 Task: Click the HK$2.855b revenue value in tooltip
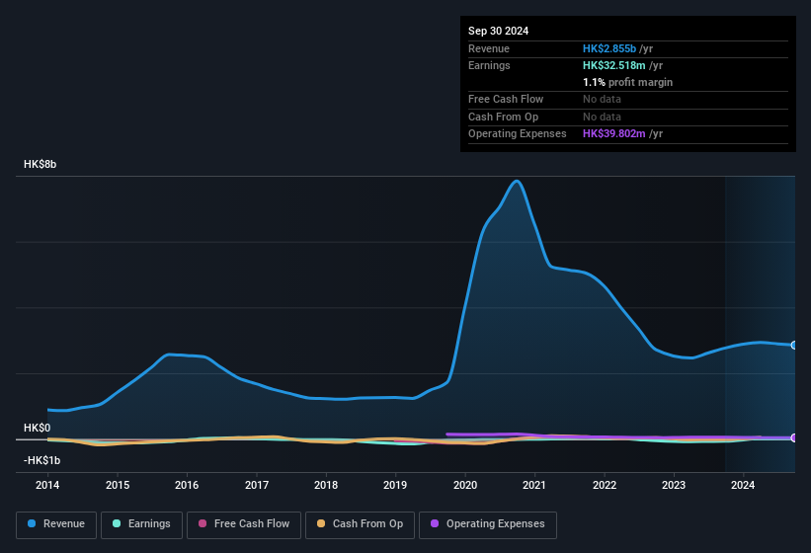click(609, 48)
